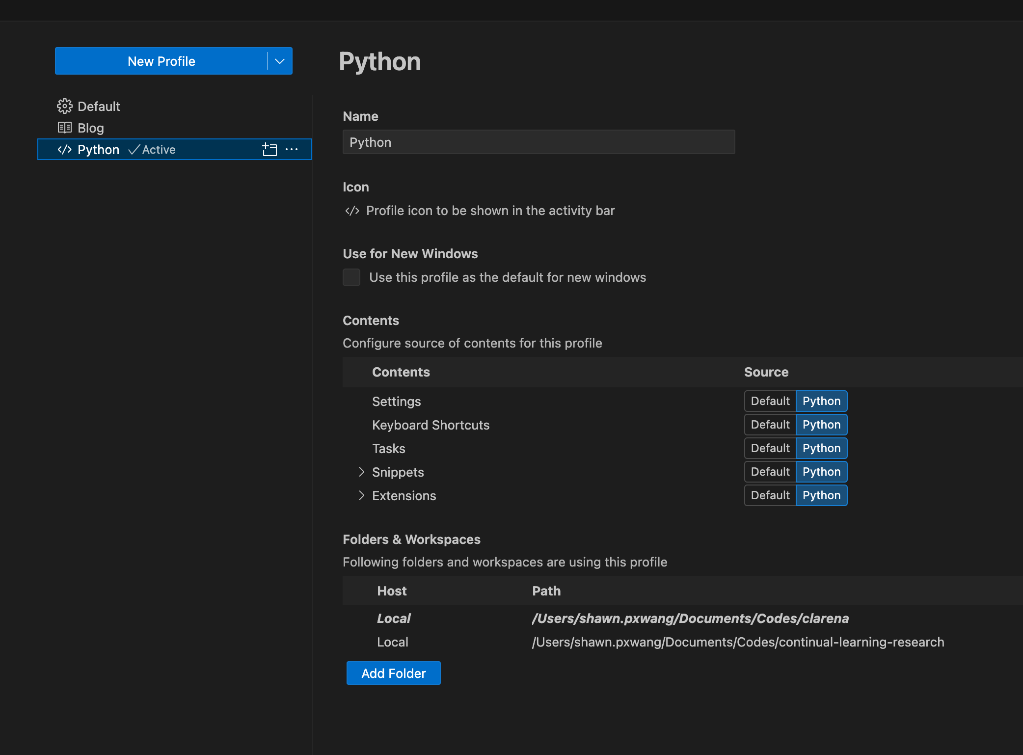
Task: Set Keyboard Shortcuts source to Default
Action: coord(770,425)
